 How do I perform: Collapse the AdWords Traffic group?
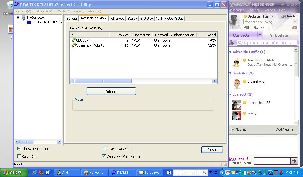point(230,52)
